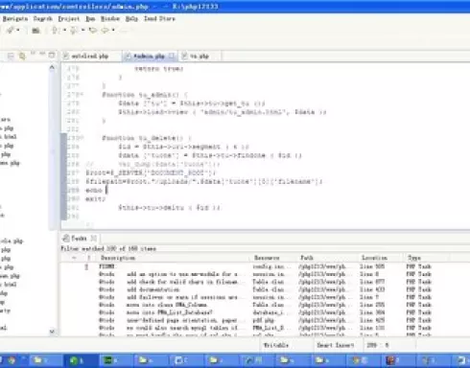Sort tasks by Description column header
This screenshot has width=470, height=368.
click(x=118, y=258)
